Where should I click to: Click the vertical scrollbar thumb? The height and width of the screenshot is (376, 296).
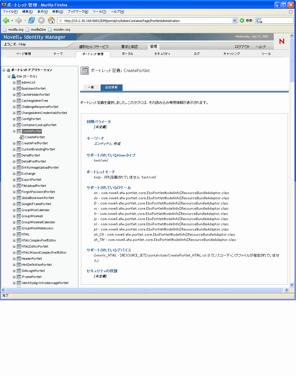point(292,60)
